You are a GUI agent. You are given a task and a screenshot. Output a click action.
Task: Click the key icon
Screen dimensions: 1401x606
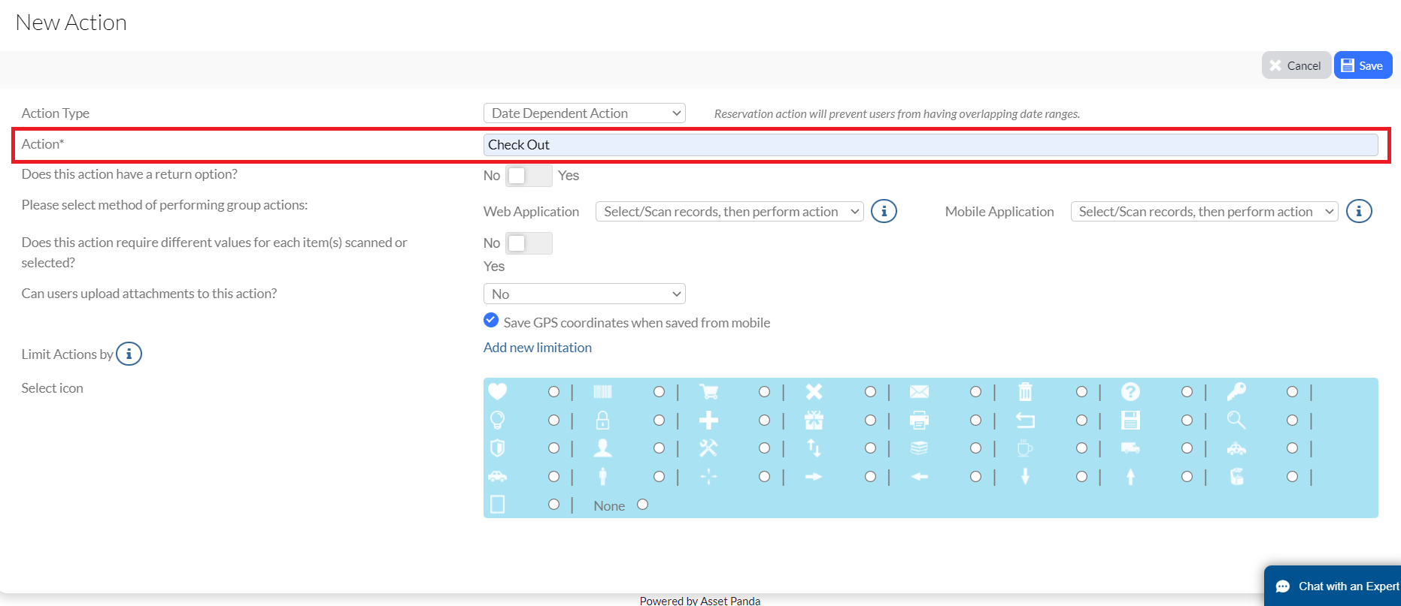click(x=1236, y=391)
